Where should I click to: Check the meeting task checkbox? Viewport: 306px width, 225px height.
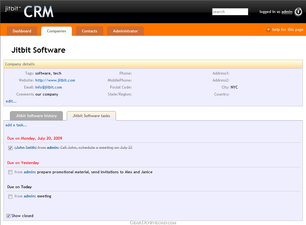click(x=10, y=196)
